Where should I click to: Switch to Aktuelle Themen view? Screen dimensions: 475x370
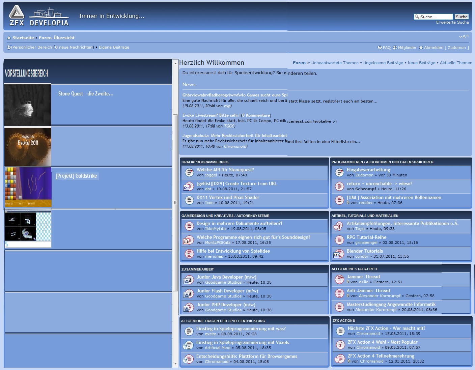pyautogui.click(x=456, y=63)
